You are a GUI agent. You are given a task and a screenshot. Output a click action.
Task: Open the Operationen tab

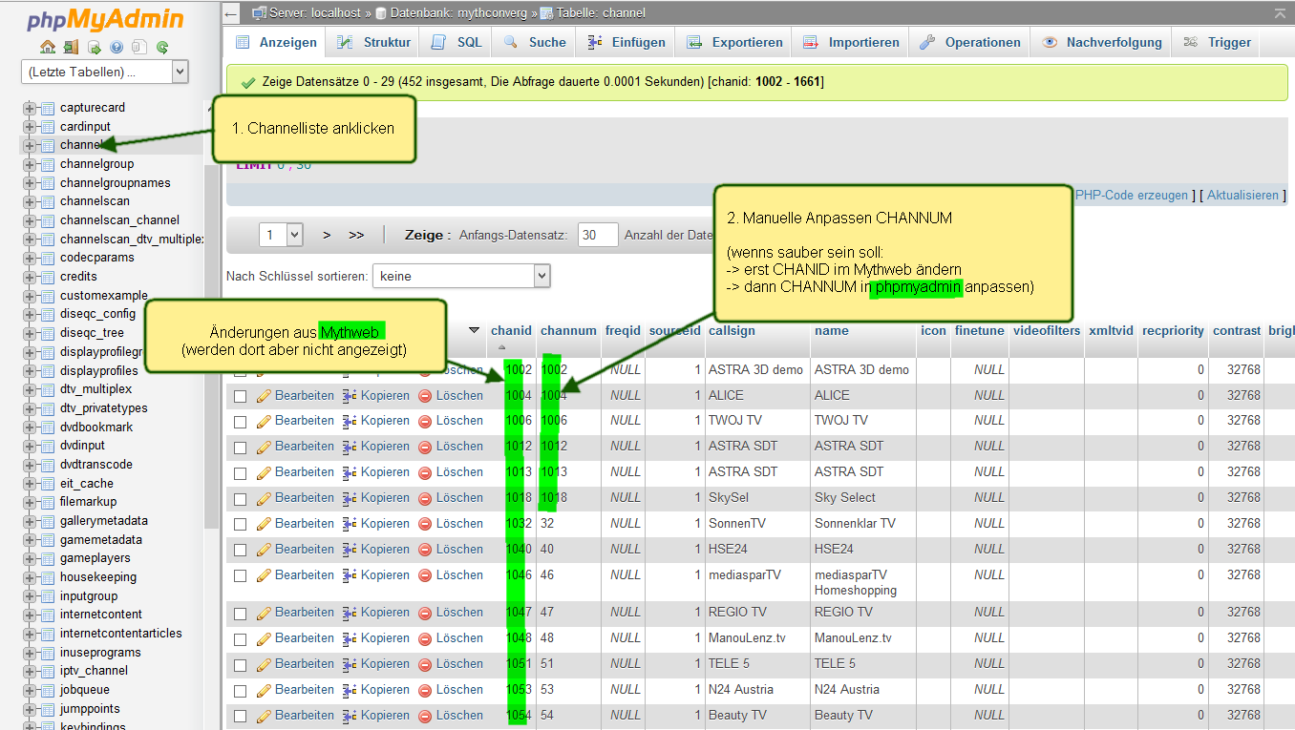tap(970, 42)
